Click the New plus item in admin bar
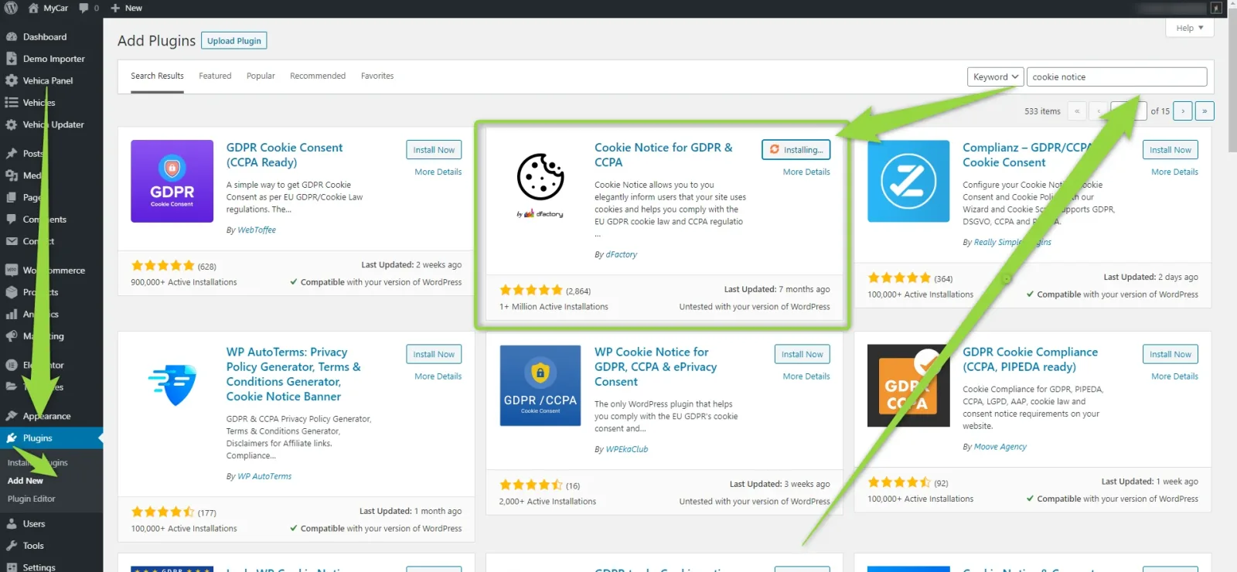 coord(126,8)
